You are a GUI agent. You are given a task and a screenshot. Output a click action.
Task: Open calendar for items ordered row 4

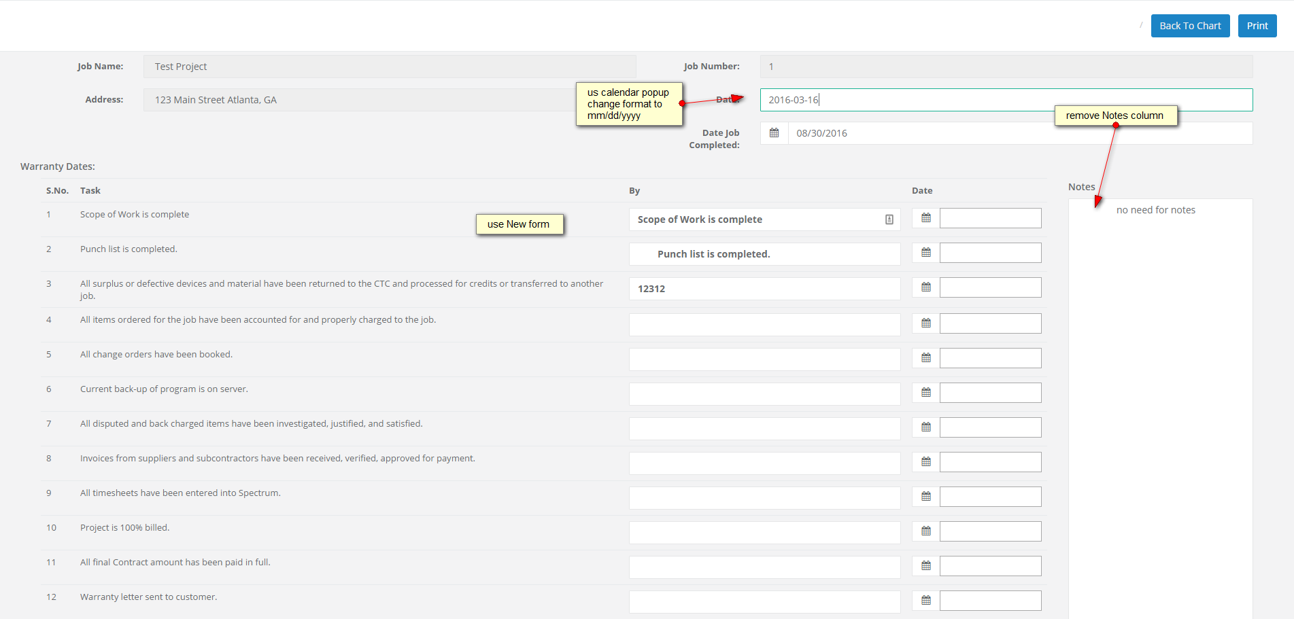926,323
